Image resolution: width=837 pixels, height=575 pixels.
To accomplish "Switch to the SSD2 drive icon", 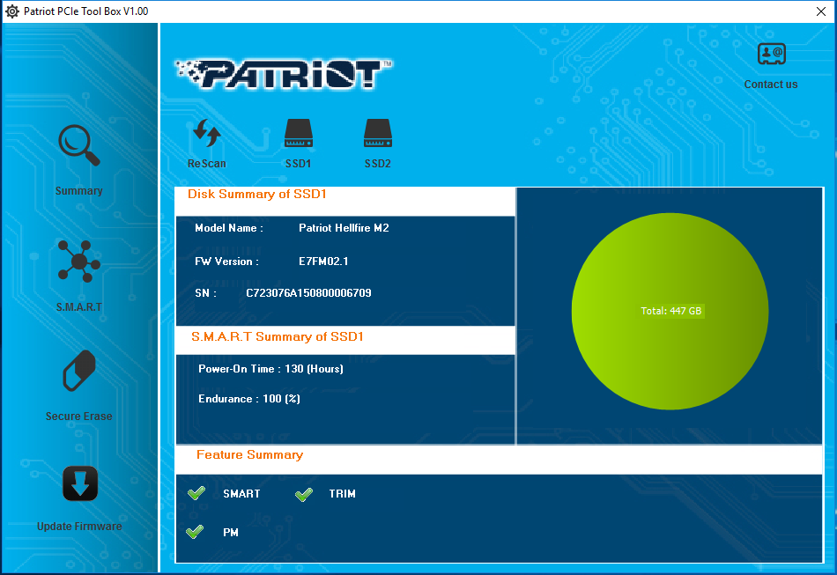I will (x=377, y=135).
